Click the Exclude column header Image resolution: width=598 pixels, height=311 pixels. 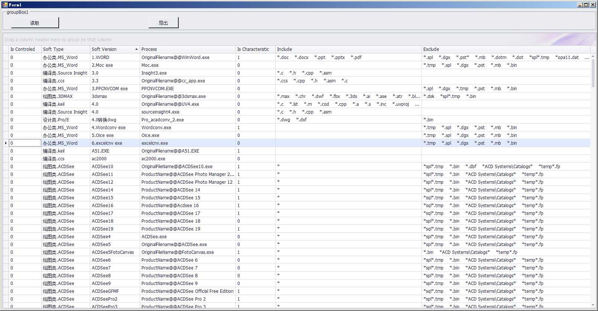click(506, 49)
